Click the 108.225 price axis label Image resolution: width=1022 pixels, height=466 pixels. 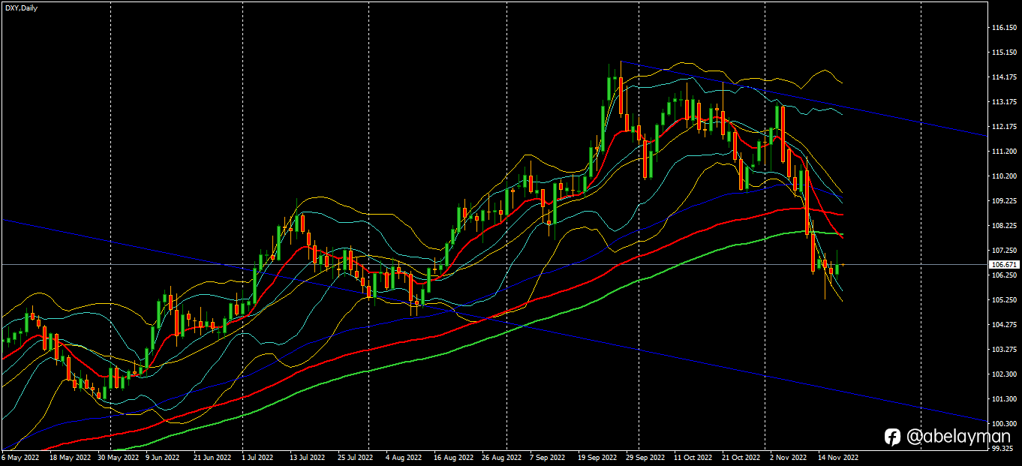click(1004, 226)
